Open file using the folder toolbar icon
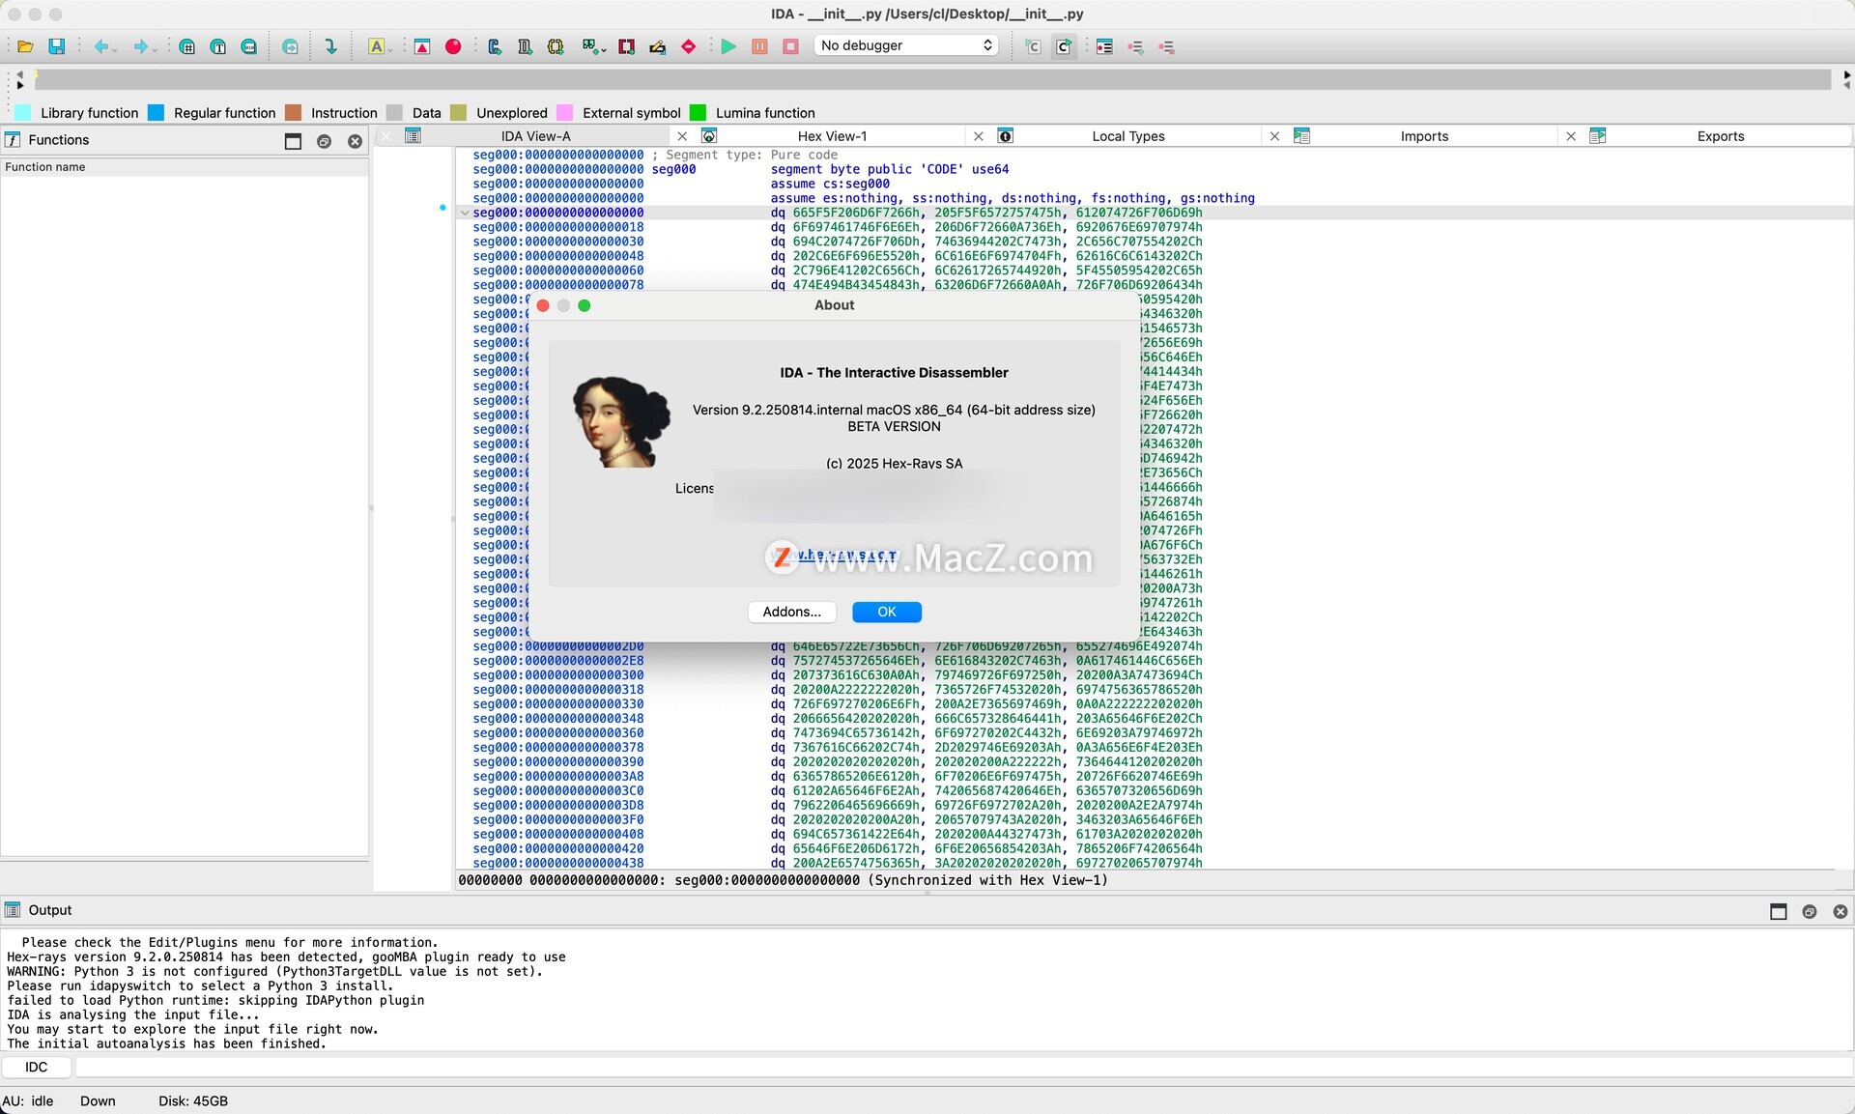 (25, 45)
